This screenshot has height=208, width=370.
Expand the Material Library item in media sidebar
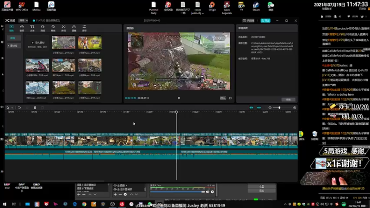coord(14,46)
